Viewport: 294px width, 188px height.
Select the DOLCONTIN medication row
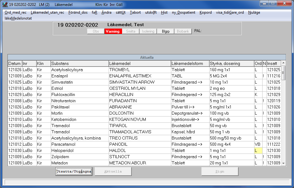coord(145,113)
